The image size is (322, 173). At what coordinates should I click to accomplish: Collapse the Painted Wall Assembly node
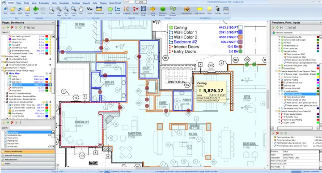point(279,94)
